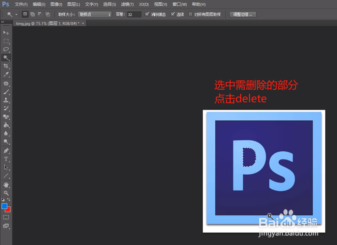Image resolution: width=337 pixels, height=245 pixels.
Task: Select the History Brush tool
Action: pos(6,108)
